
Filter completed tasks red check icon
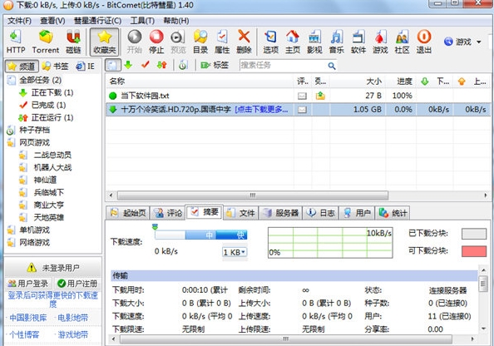pyautogui.click(x=145, y=65)
